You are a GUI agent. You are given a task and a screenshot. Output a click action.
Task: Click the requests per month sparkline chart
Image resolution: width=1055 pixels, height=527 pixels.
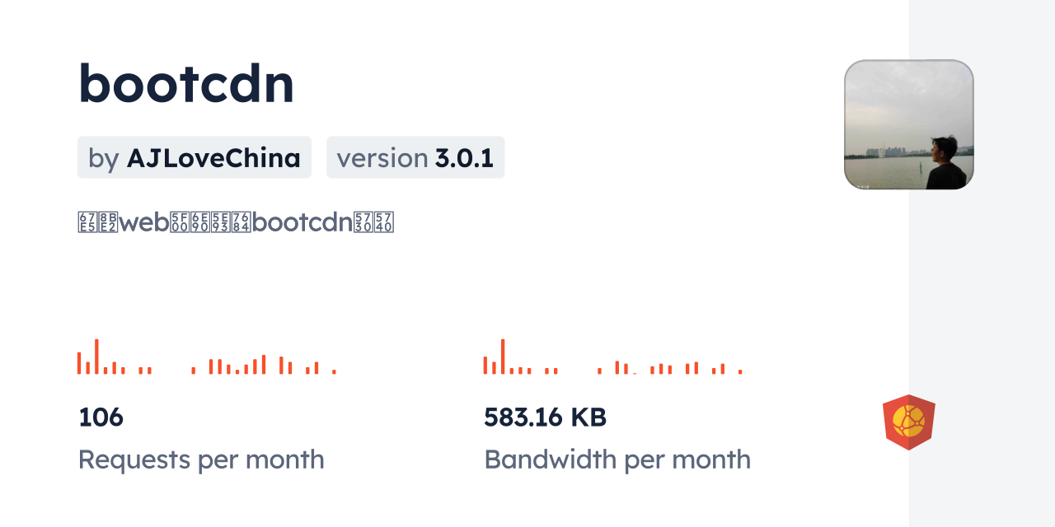[206, 357]
